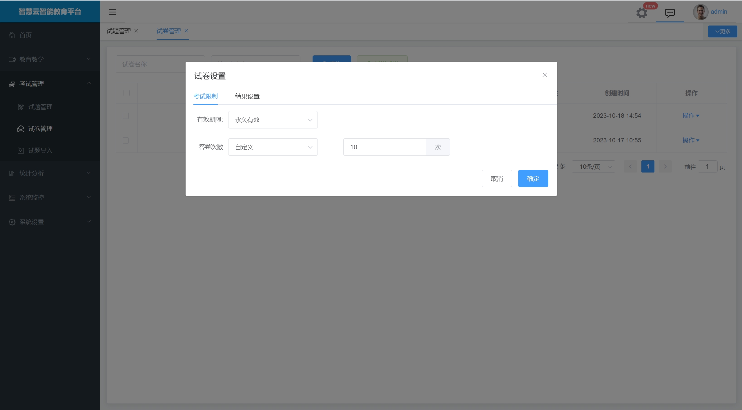The width and height of the screenshot is (742, 410).
Task: Click the 首页 home icon in sidebar
Action: (12, 35)
